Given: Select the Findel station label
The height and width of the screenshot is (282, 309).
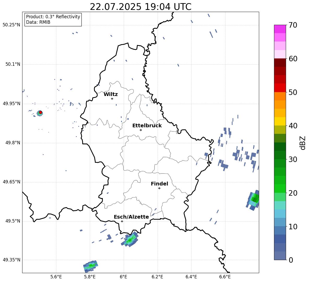Looking at the screenshot, I should point(159,184).
